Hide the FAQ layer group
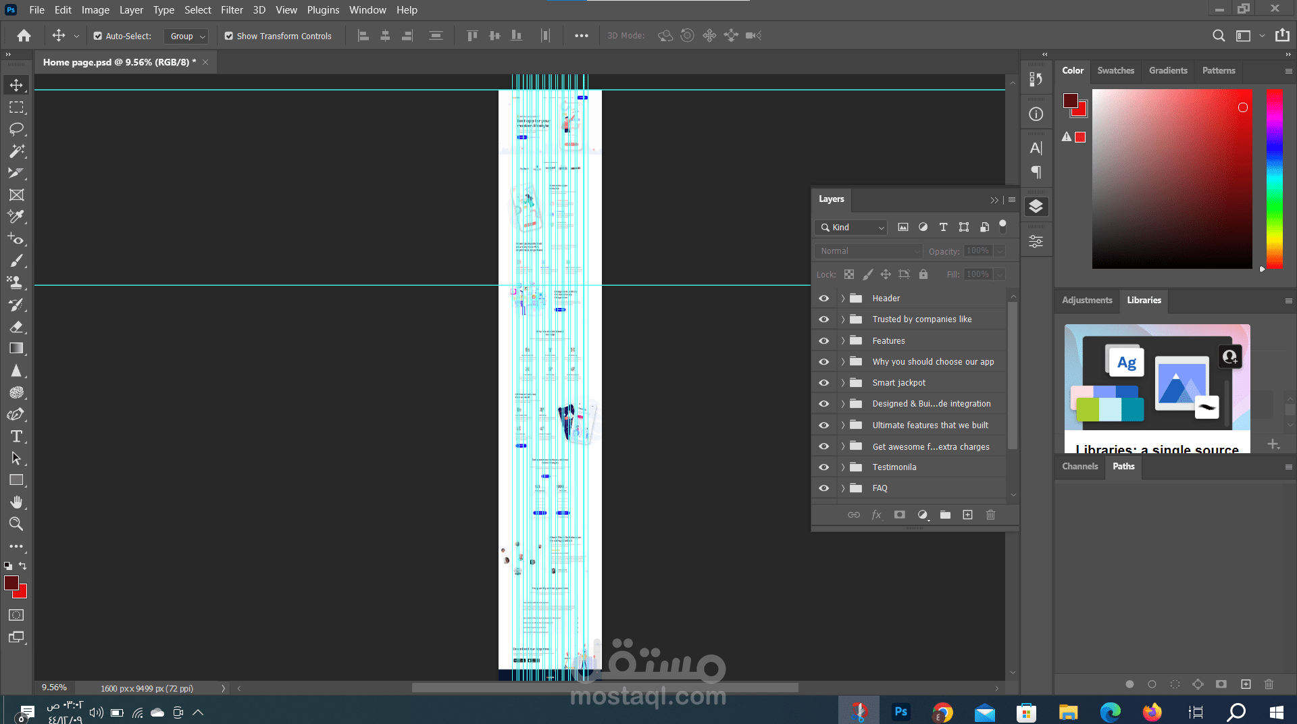 point(823,488)
